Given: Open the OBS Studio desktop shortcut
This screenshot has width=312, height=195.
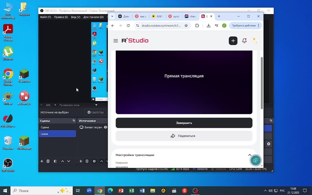Looking at the screenshot, I should (8, 165).
